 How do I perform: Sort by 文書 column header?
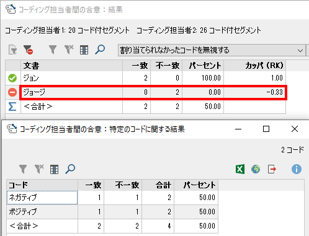pyautogui.click(x=71, y=66)
